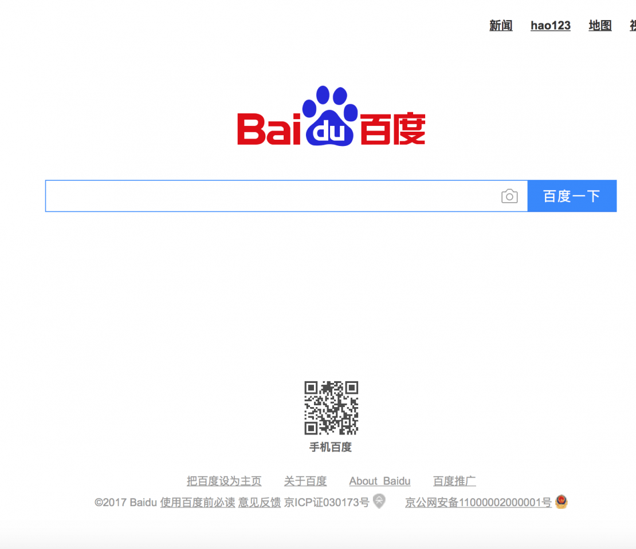Open the 新闻 news link
The height and width of the screenshot is (549, 636).
[x=501, y=26]
